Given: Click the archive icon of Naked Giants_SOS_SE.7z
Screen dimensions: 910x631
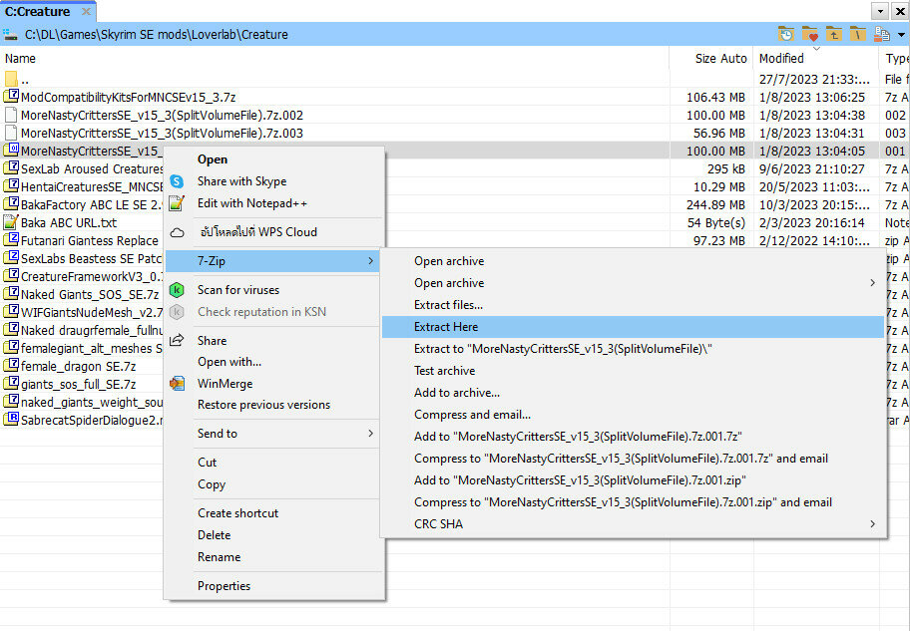Looking at the screenshot, I should [x=10, y=294].
